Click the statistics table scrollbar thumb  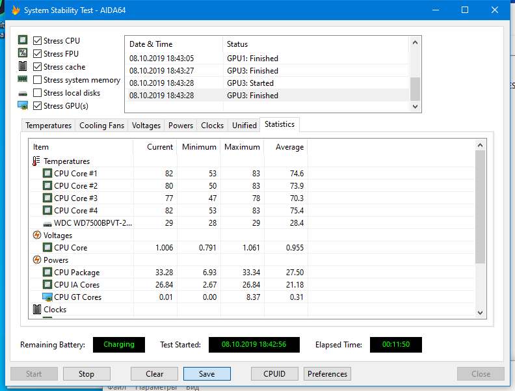pyautogui.click(x=480, y=207)
